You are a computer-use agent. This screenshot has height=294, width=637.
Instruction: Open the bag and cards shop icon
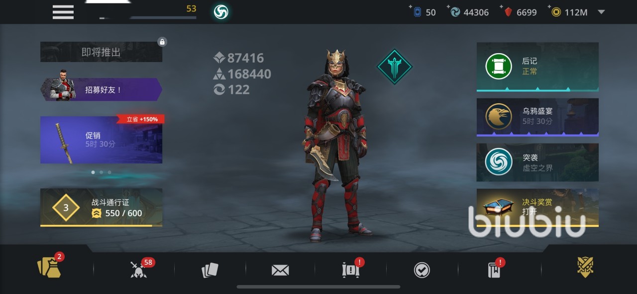pyautogui.click(x=49, y=268)
